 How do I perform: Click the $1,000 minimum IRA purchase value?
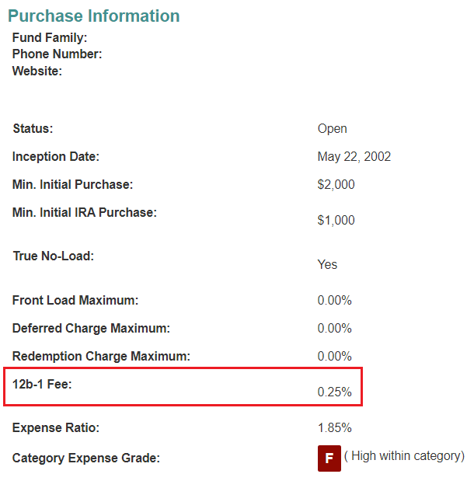point(336,220)
